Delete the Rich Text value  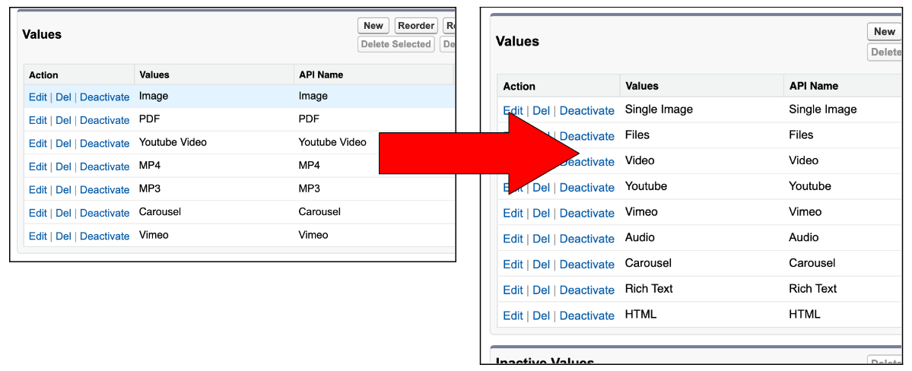pos(541,290)
